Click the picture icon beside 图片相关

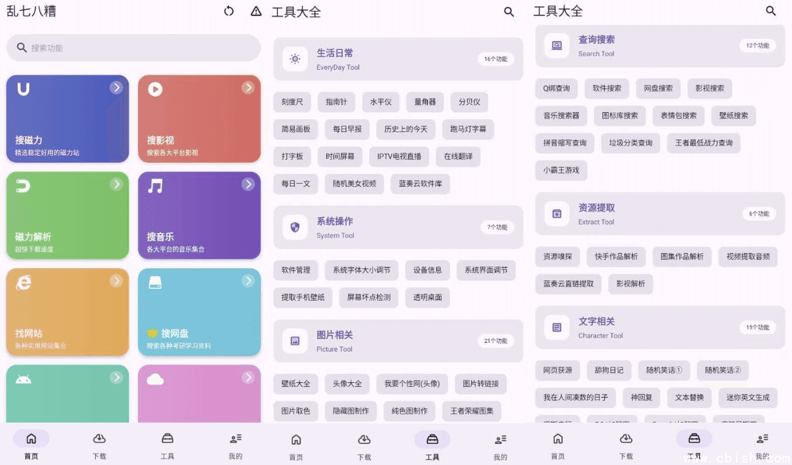click(295, 341)
